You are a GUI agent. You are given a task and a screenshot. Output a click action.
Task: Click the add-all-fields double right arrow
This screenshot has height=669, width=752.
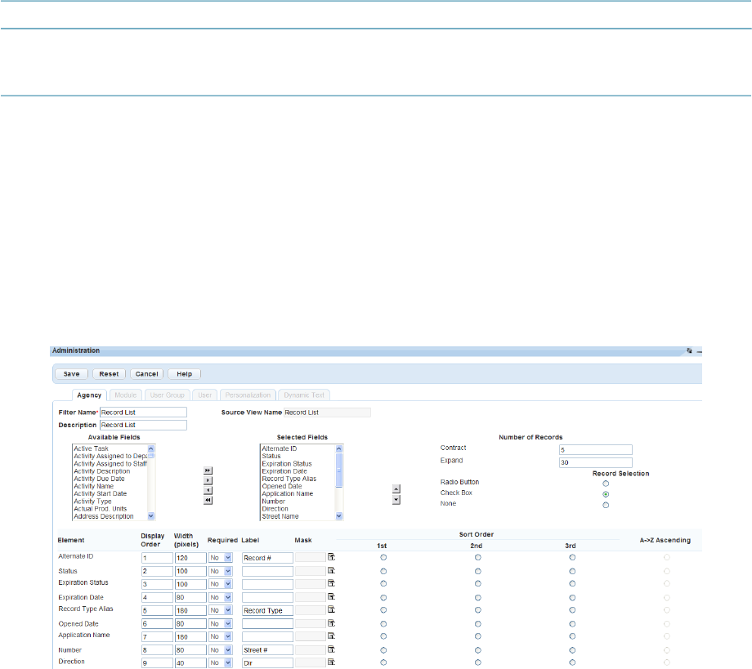pos(208,471)
